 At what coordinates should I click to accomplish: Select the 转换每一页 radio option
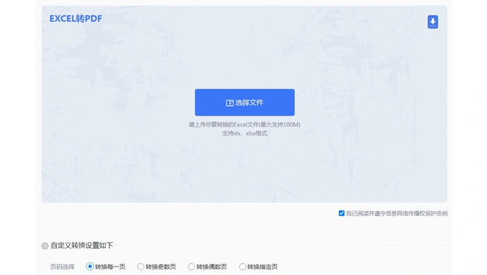[90, 267]
